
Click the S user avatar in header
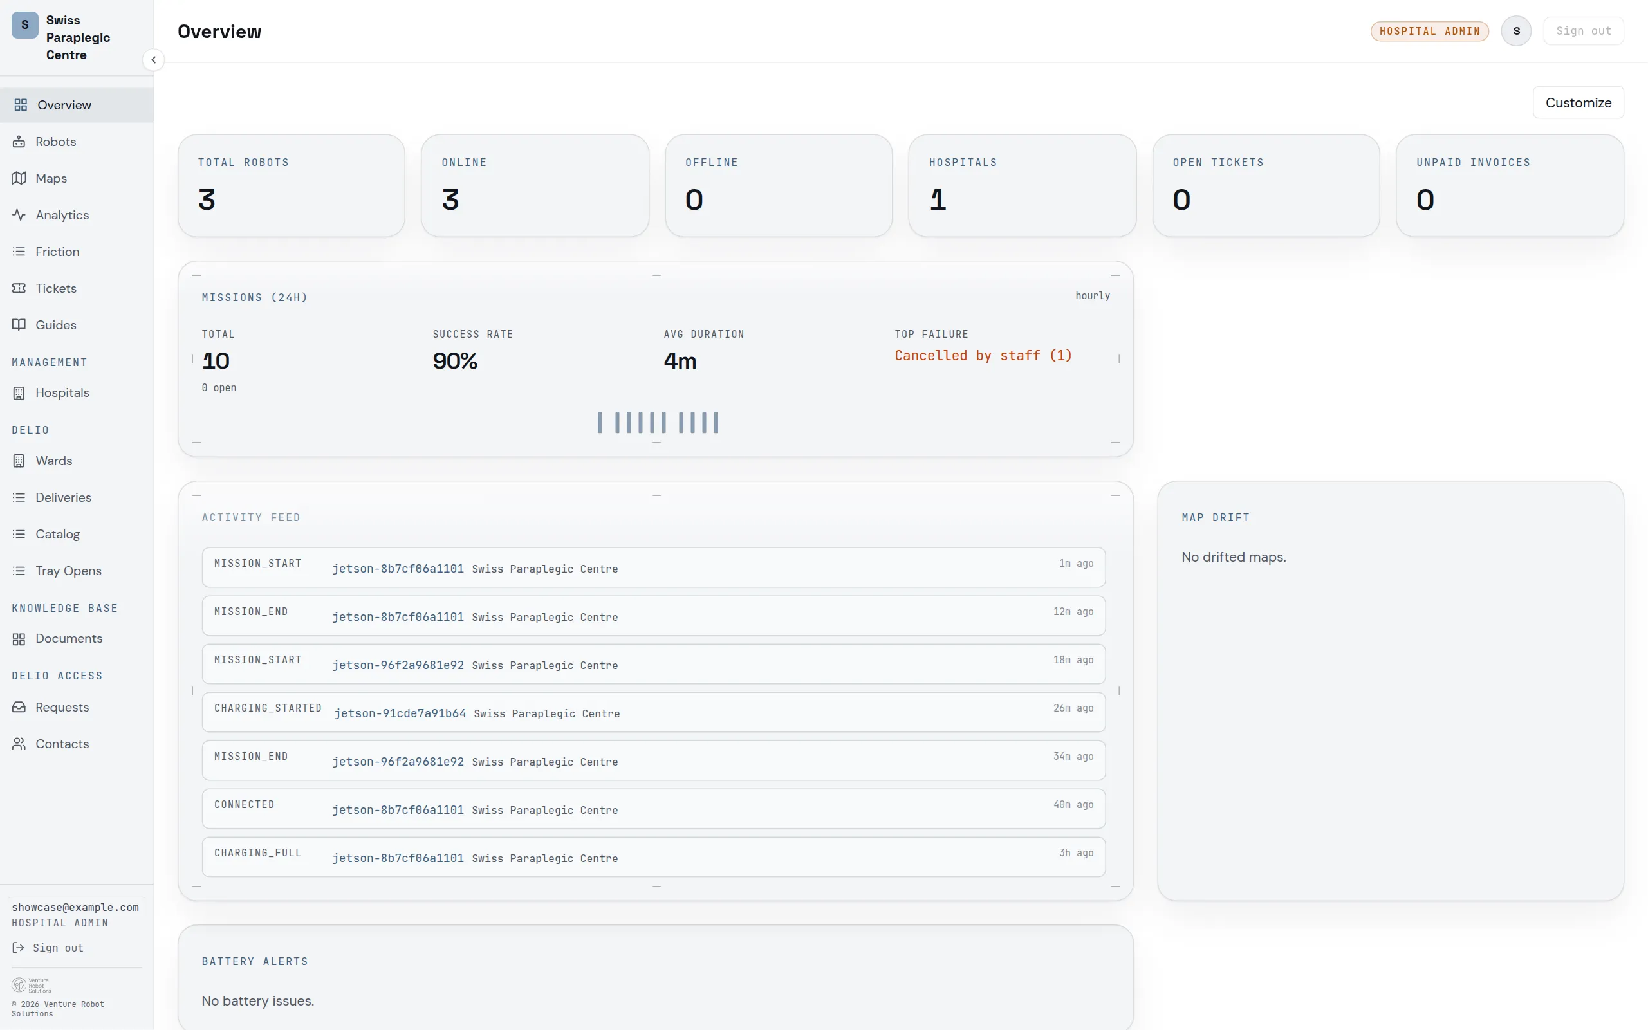point(1516,31)
